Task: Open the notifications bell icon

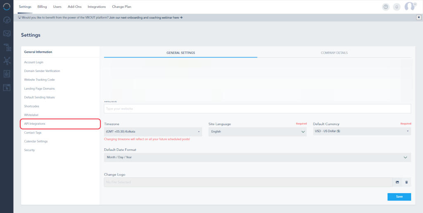Action: (397, 7)
